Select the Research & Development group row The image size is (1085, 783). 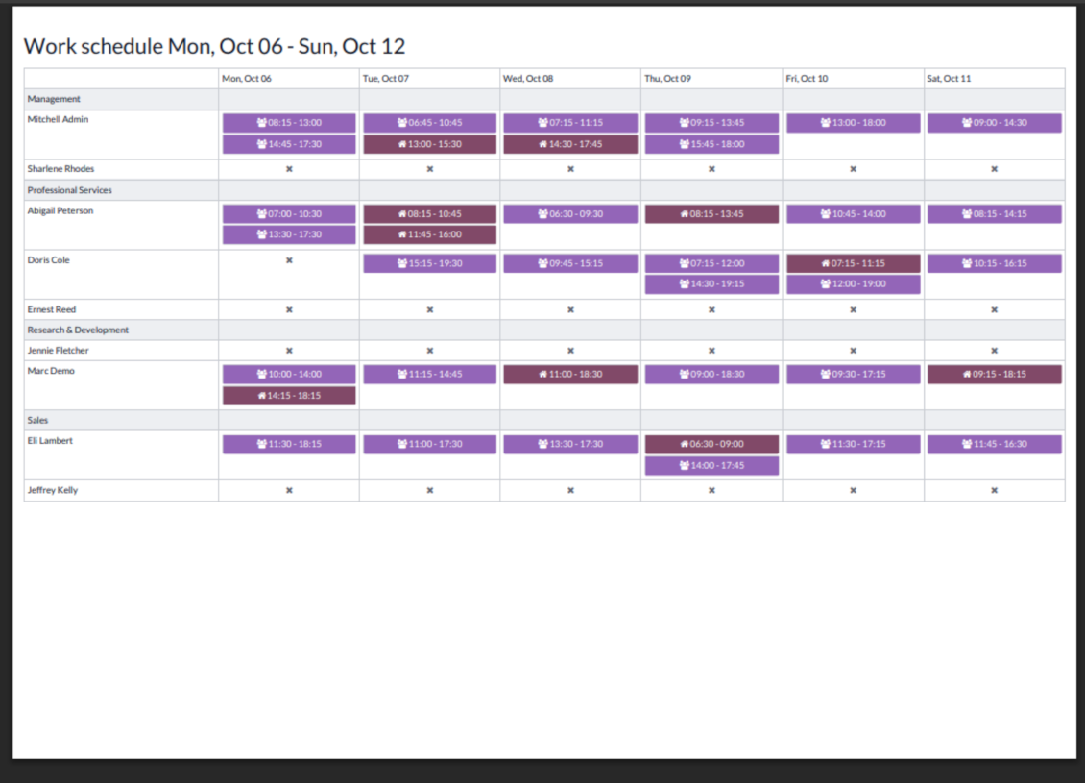click(x=78, y=330)
